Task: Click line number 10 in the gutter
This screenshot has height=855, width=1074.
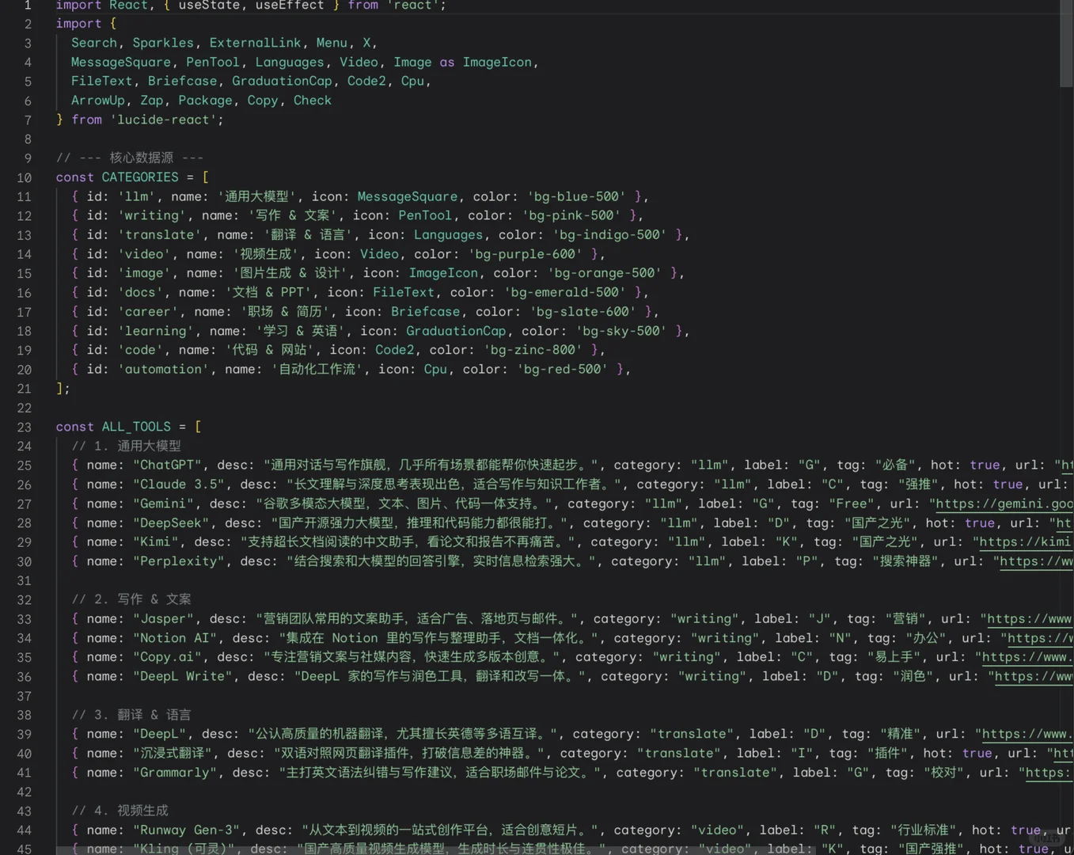Action: pos(24,177)
